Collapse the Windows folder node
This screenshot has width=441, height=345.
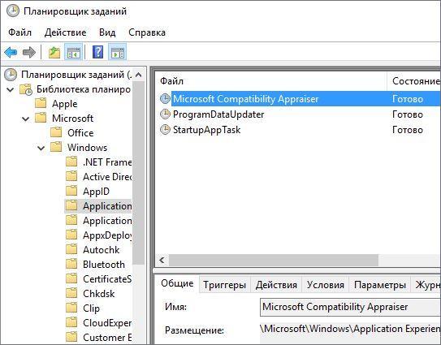(x=41, y=148)
